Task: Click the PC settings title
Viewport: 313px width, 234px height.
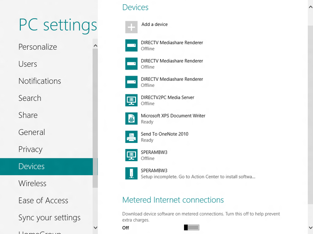Action: tap(58, 25)
